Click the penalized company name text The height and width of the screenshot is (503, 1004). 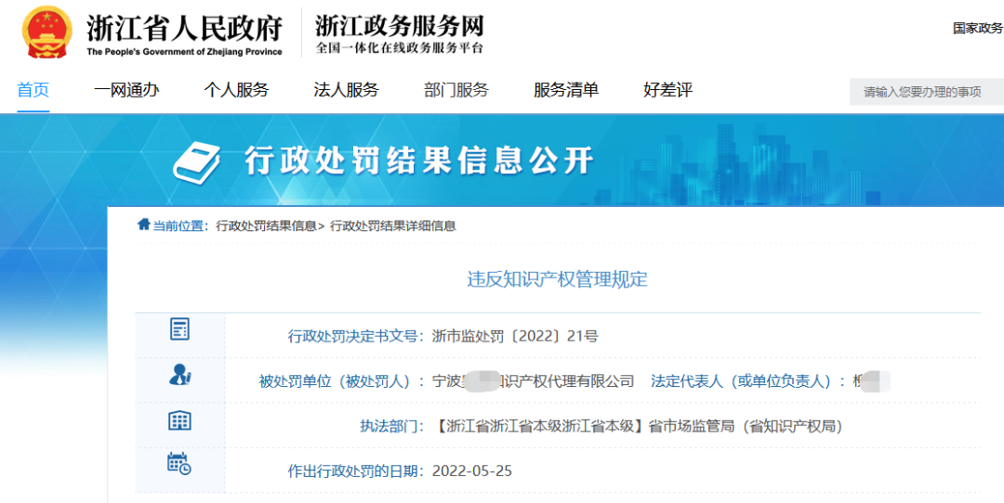point(534,381)
